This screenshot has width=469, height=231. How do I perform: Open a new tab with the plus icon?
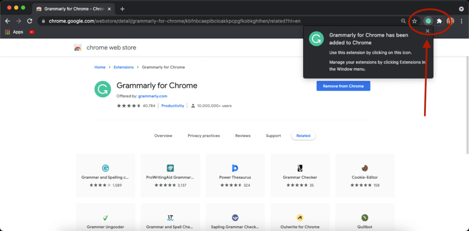[122, 9]
